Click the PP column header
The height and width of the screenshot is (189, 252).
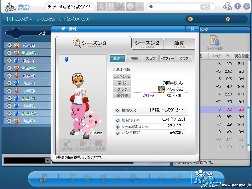pos(228,56)
